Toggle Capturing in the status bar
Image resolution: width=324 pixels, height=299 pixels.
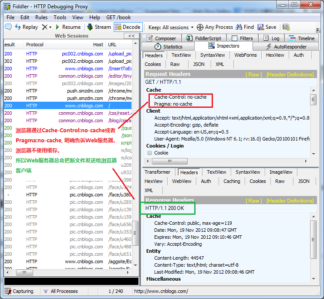(19, 291)
